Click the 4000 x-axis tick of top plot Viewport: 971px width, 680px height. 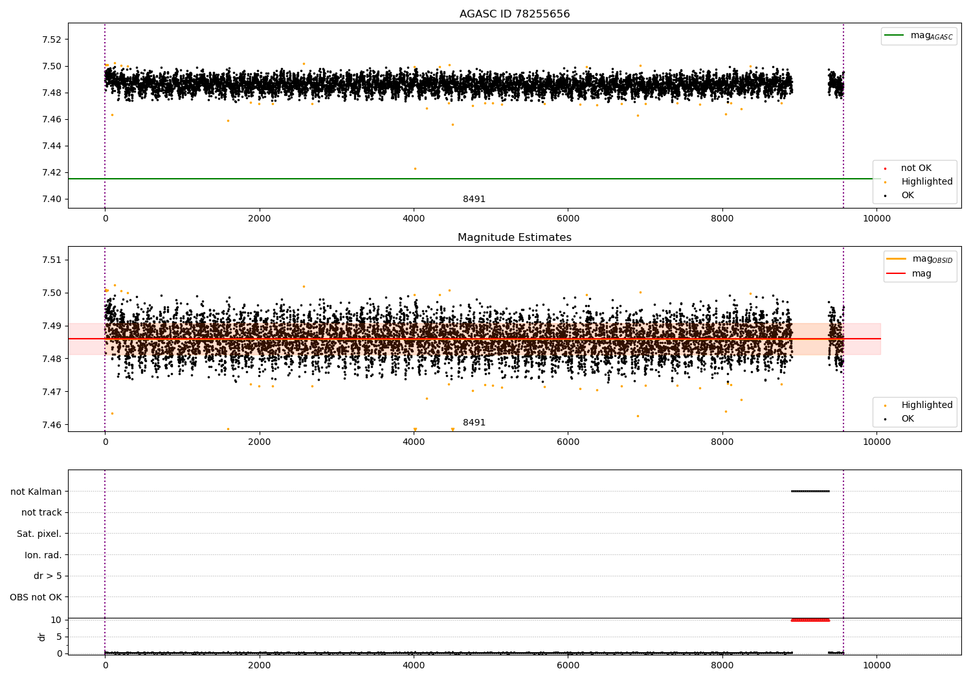click(x=414, y=219)
